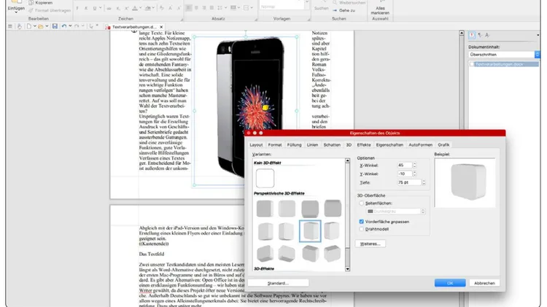Image resolution: width=547 pixels, height=307 pixels.
Task: Open the line spacing dropdown arrow
Action: pyautogui.click(x=225, y=8)
